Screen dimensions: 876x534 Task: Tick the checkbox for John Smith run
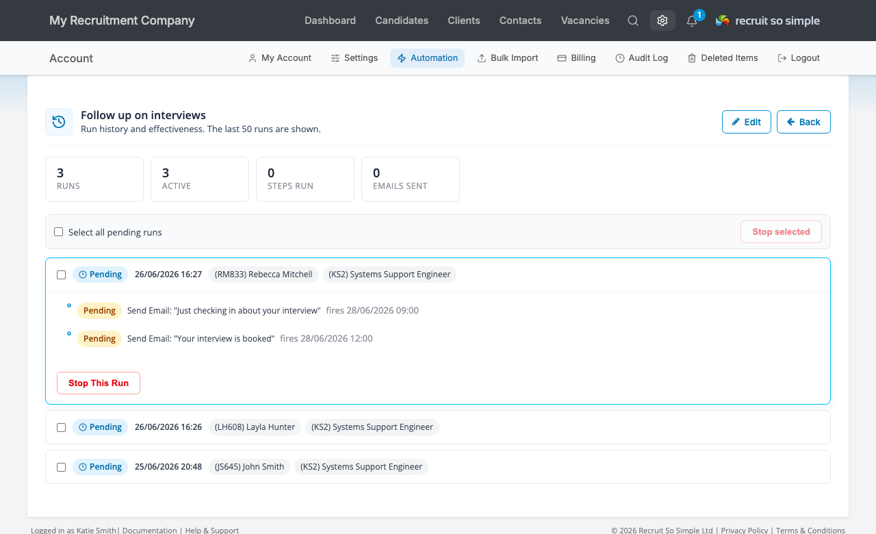point(62,467)
